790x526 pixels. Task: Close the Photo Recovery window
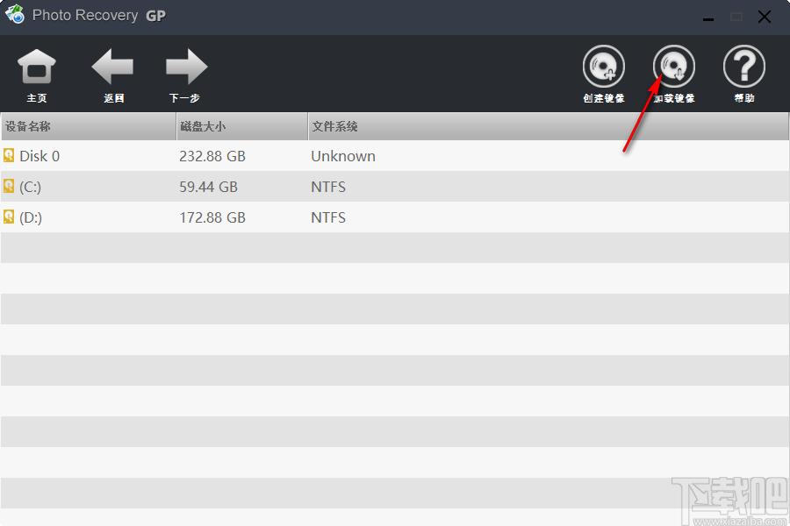tap(765, 17)
